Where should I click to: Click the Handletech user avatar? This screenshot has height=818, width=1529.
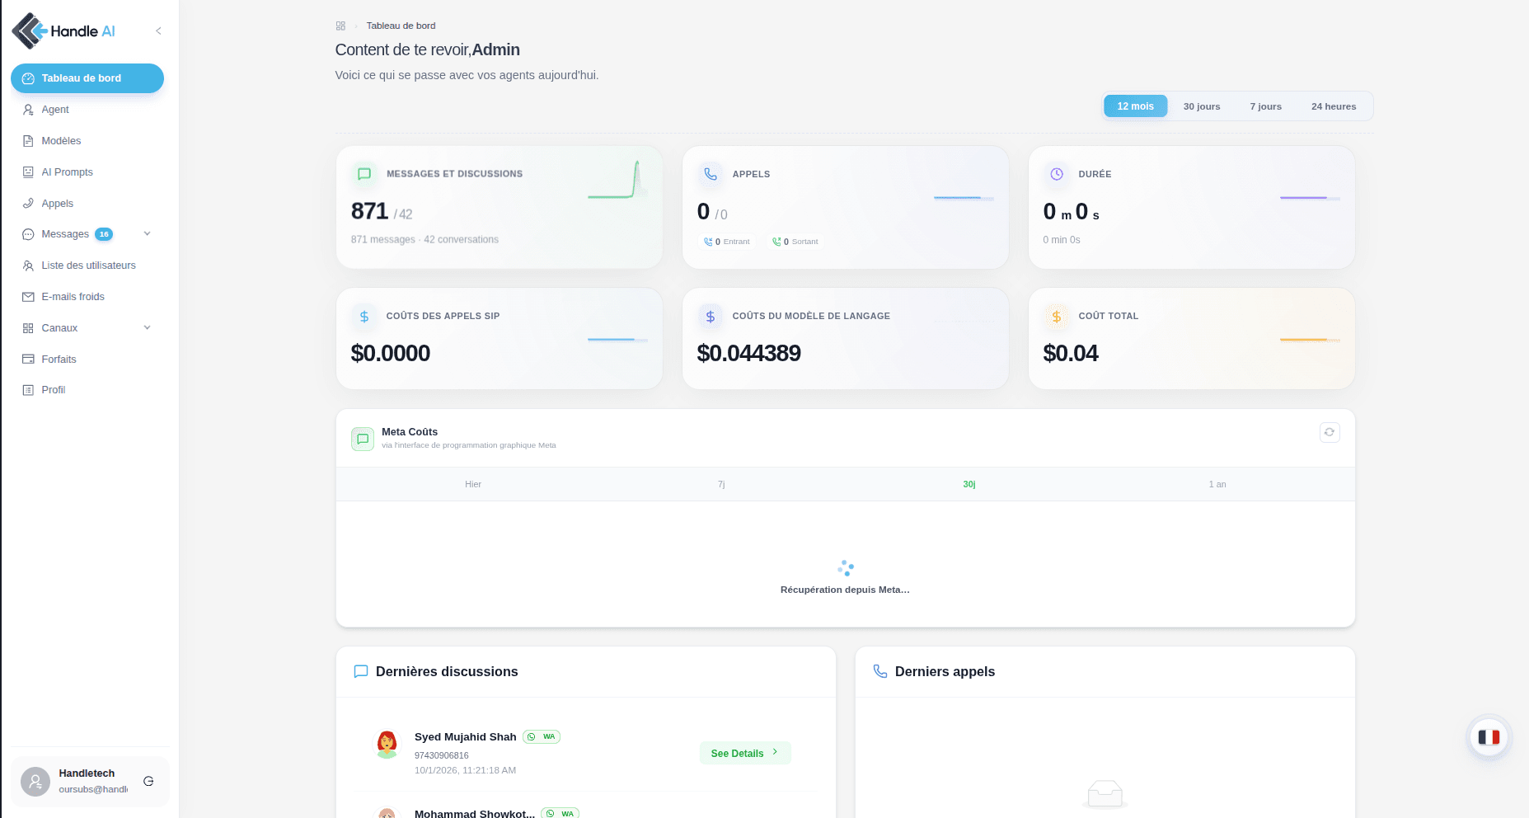[35, 782]
